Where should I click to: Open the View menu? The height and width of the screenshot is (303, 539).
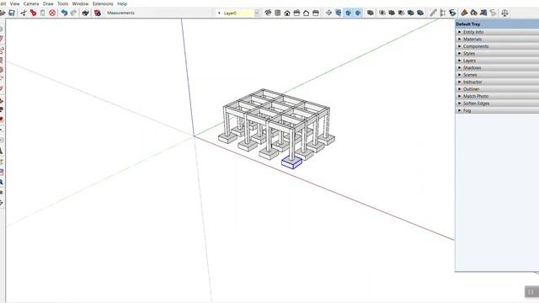pos(15,3)
